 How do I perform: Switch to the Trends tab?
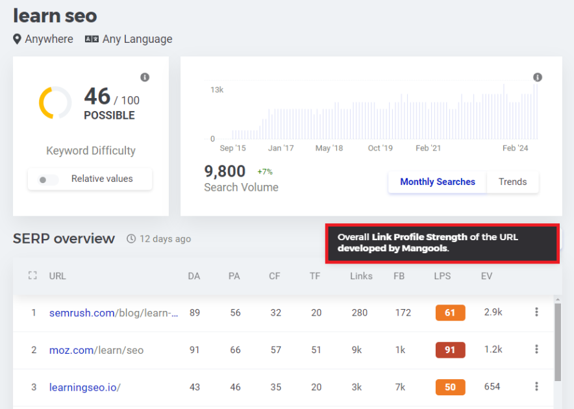point(512,182)
